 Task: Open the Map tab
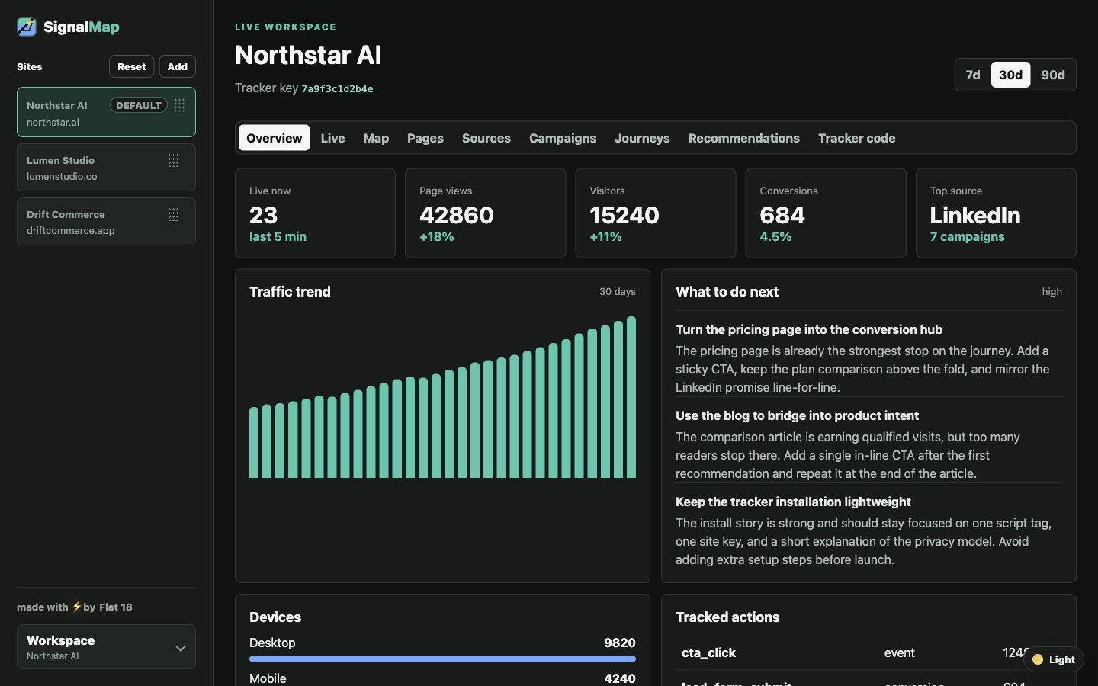pyautogui.click(x=376, y=138)
